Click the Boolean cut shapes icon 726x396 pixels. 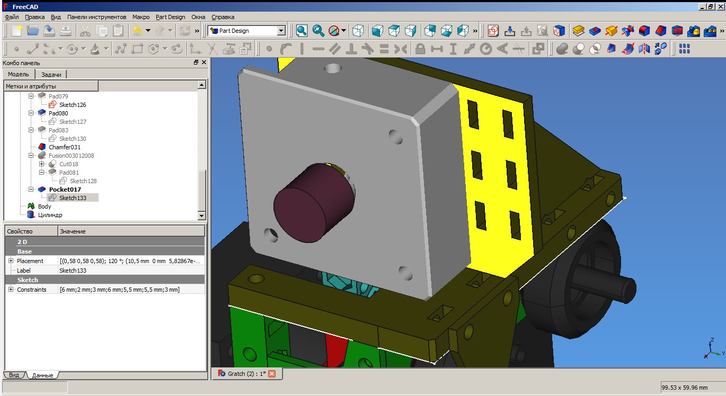(579, 49)
